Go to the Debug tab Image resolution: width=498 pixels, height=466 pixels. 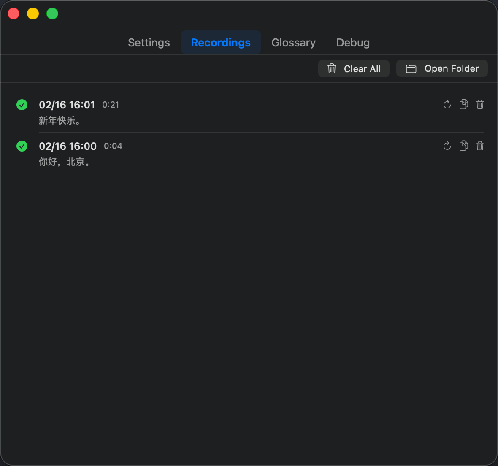[353, 43]
